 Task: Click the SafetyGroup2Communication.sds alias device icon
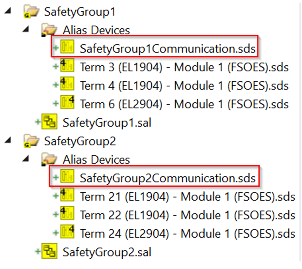click(67, 176)
